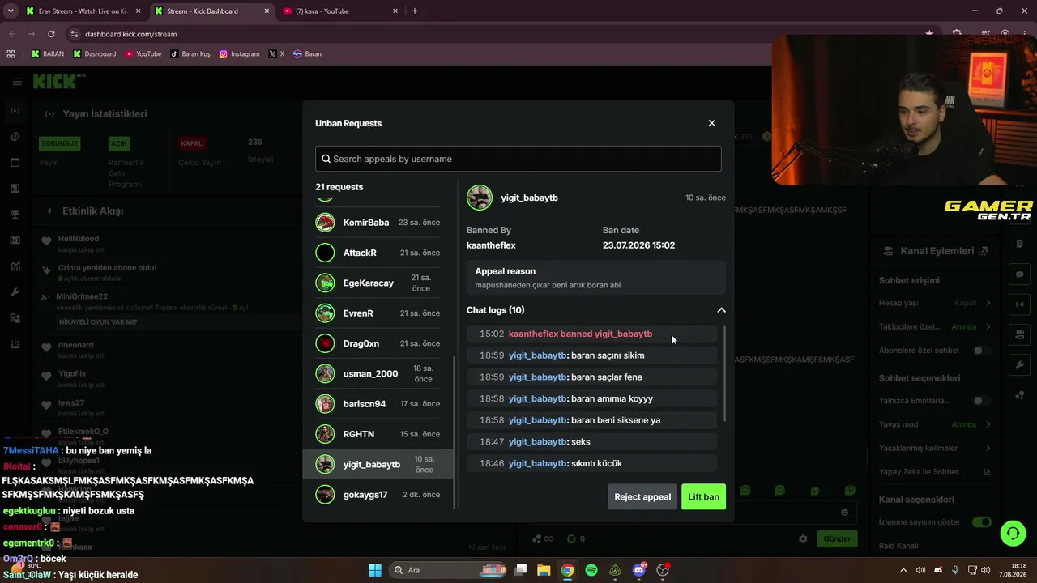Screen dimensions: 1037x583
Task: Open Chrome from the taskbar
Action: tap(568, 570)
